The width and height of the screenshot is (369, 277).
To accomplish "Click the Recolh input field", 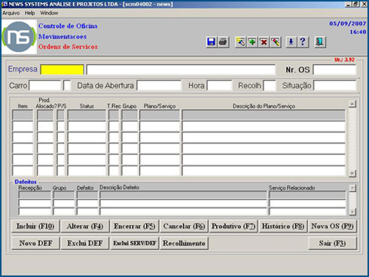I will (270, 86).
